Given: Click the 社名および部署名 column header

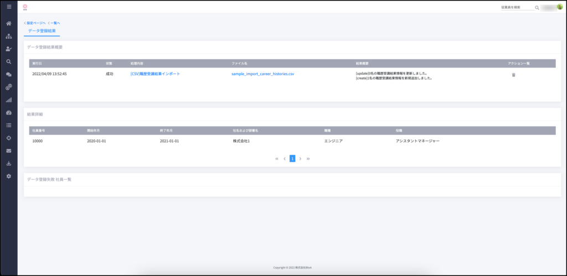Looking at the screenshot, I should 245,131.
